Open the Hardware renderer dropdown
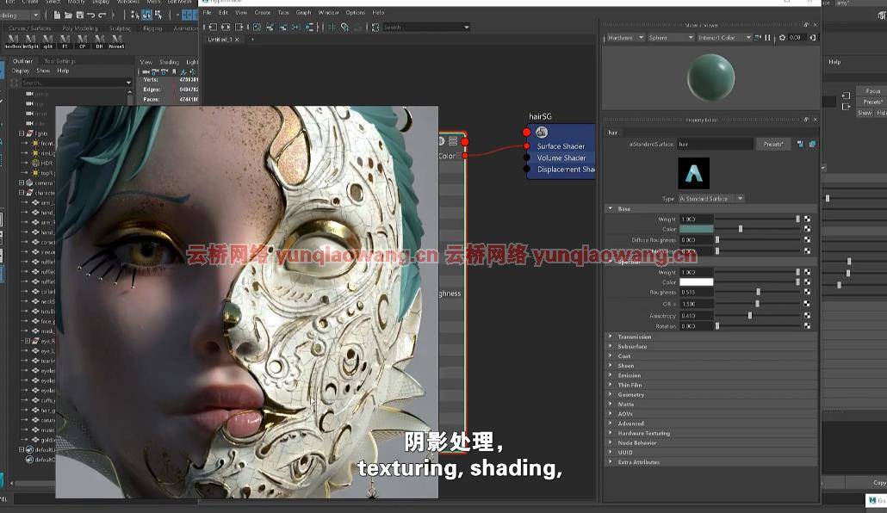 [625, 38]
